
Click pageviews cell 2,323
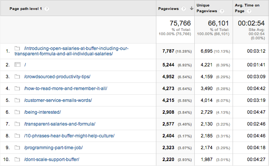168,148
